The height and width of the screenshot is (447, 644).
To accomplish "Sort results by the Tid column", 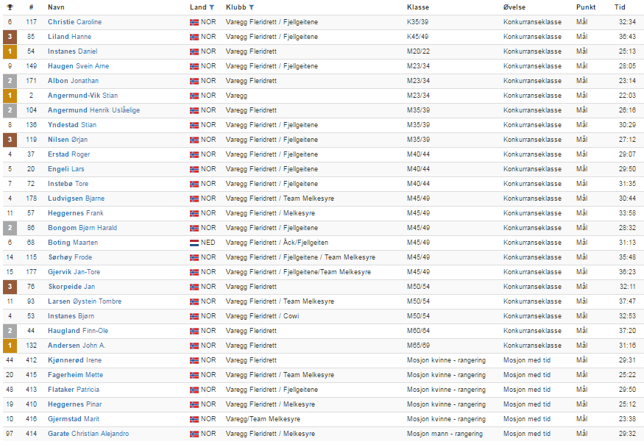I will pyautogui.click(x=620, y=7).
